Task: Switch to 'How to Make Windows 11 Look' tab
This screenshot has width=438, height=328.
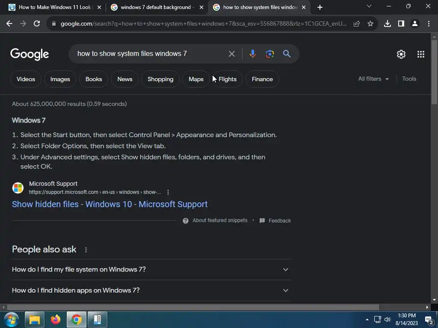Action: [55, 7]
